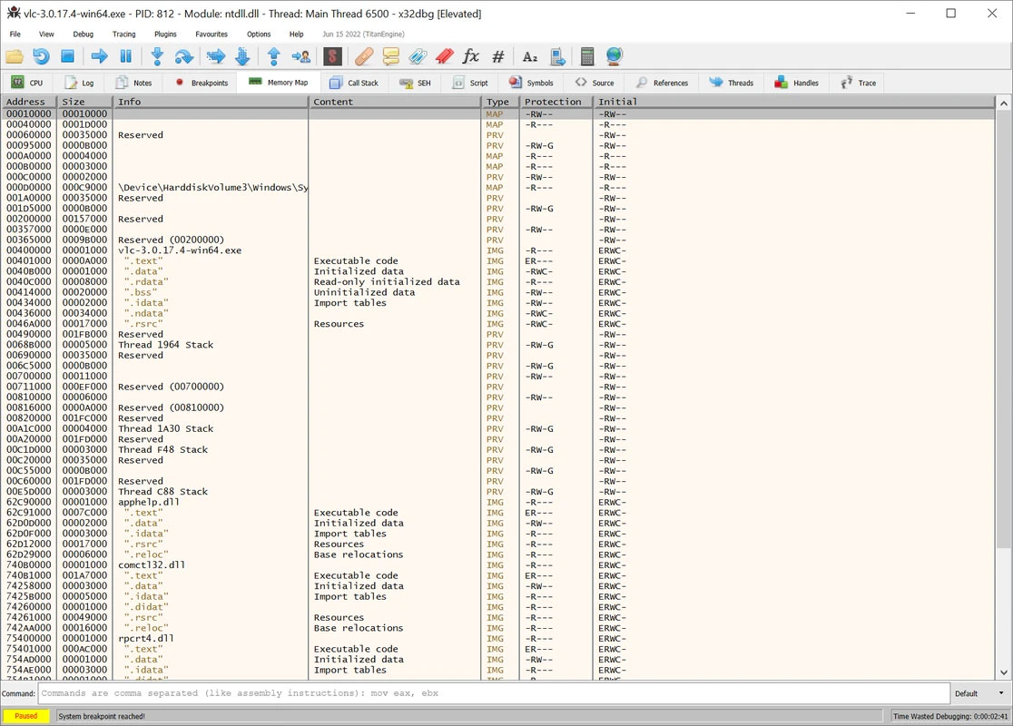This screenshot has height=726, width=1013.
Task: Open the Comments list icon
Action: click(391, 56)
